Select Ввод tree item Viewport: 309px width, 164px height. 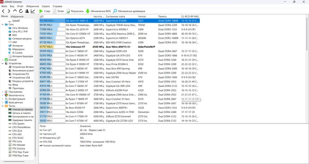coord(15,85)
